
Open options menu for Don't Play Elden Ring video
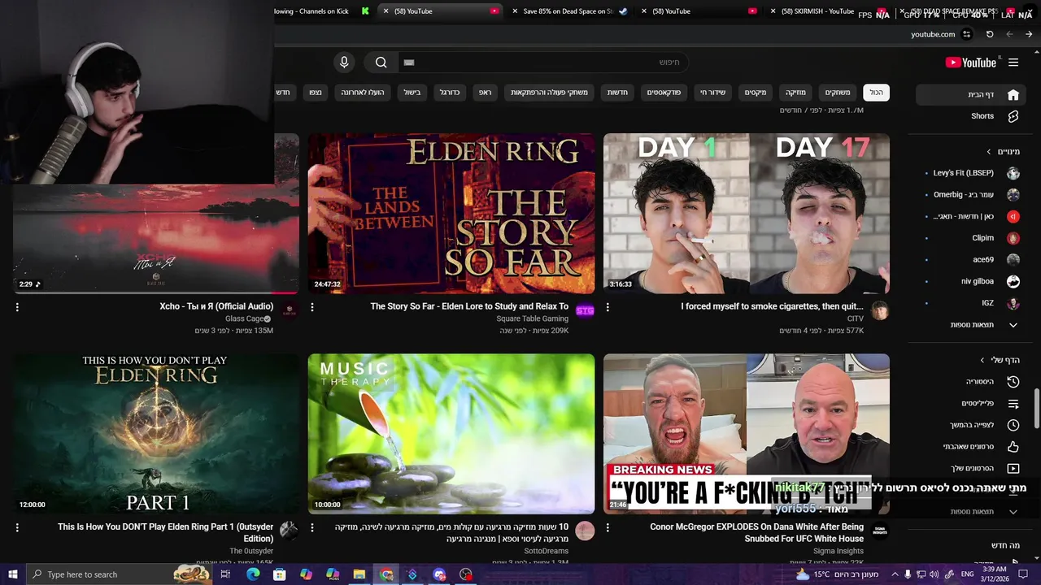tap(17, 528)
